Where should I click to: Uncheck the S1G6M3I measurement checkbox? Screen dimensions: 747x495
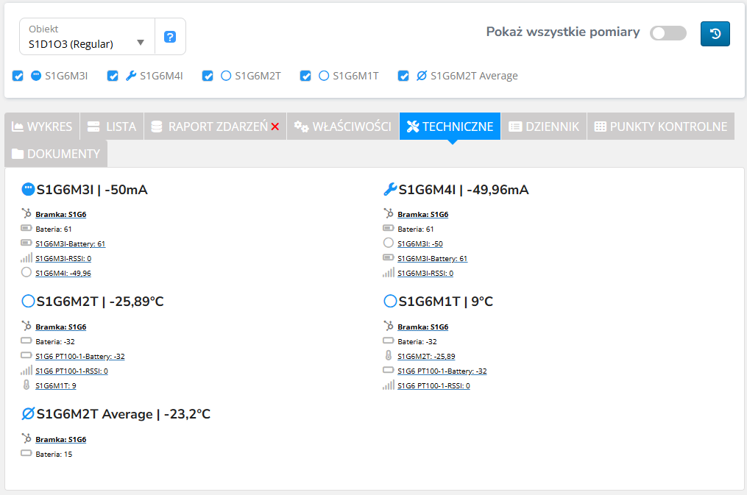[18, 76]
